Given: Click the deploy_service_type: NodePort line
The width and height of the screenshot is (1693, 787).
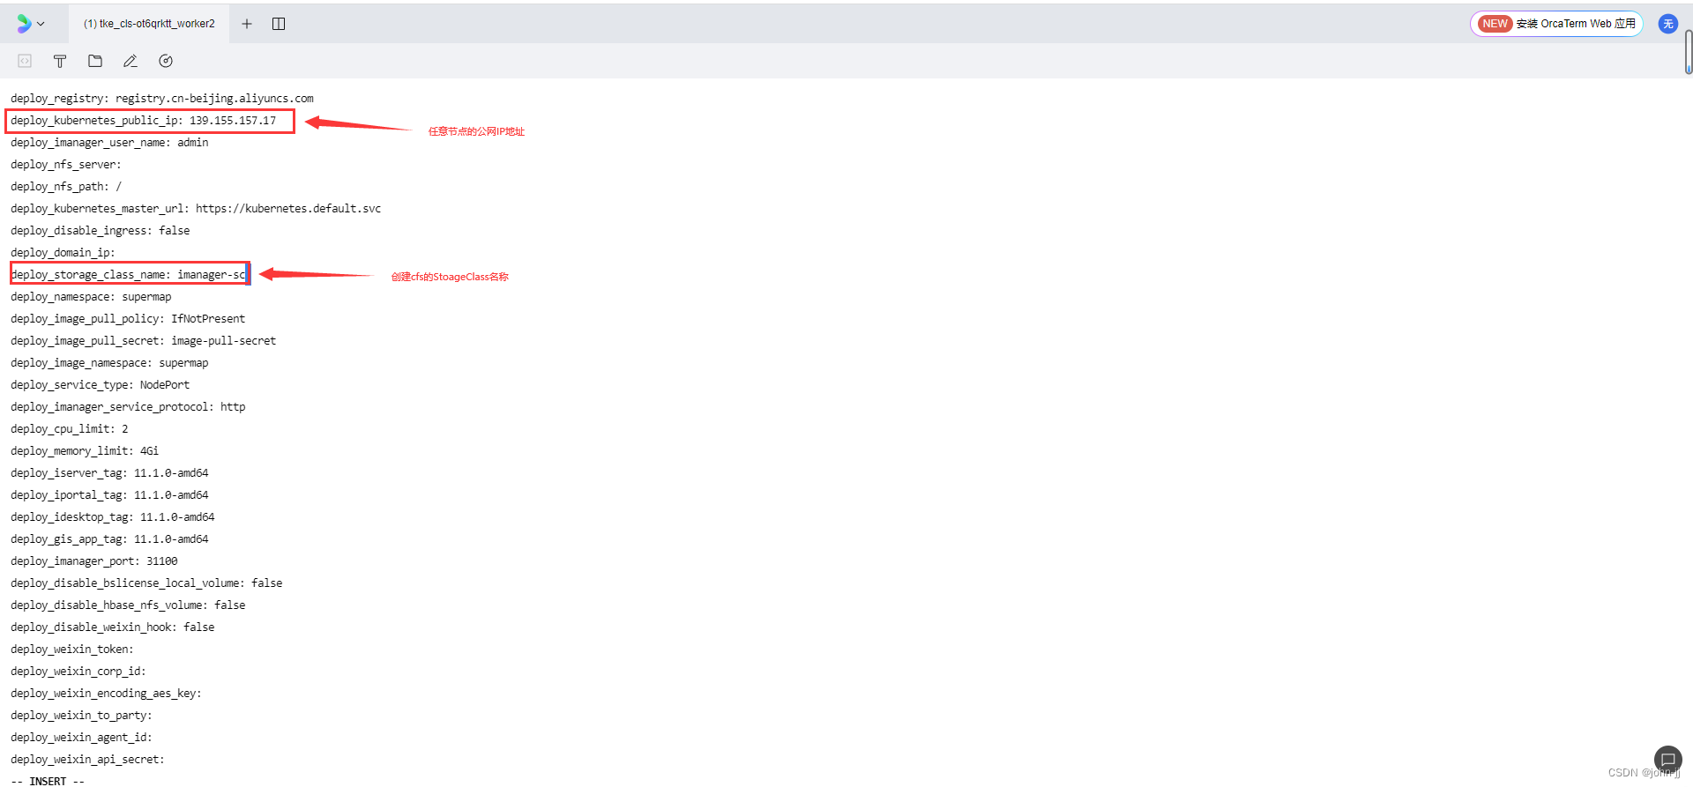Looking at the screenshot, I should (101, 384).
